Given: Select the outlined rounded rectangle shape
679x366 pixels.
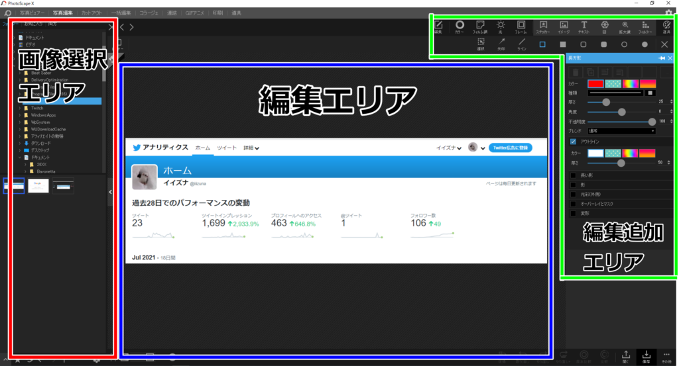Looking at the screenshot, I should pos(583,44).
